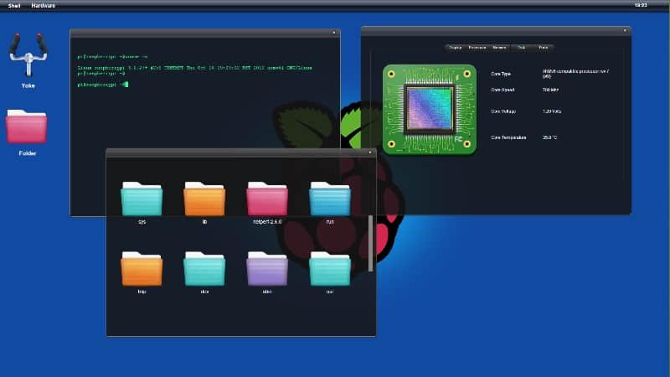
Task: Switch to the Memory tab
Action: pyautogui.click(x=500, y=48)
